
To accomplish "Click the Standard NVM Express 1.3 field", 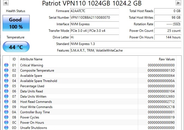I will point(126,44).
